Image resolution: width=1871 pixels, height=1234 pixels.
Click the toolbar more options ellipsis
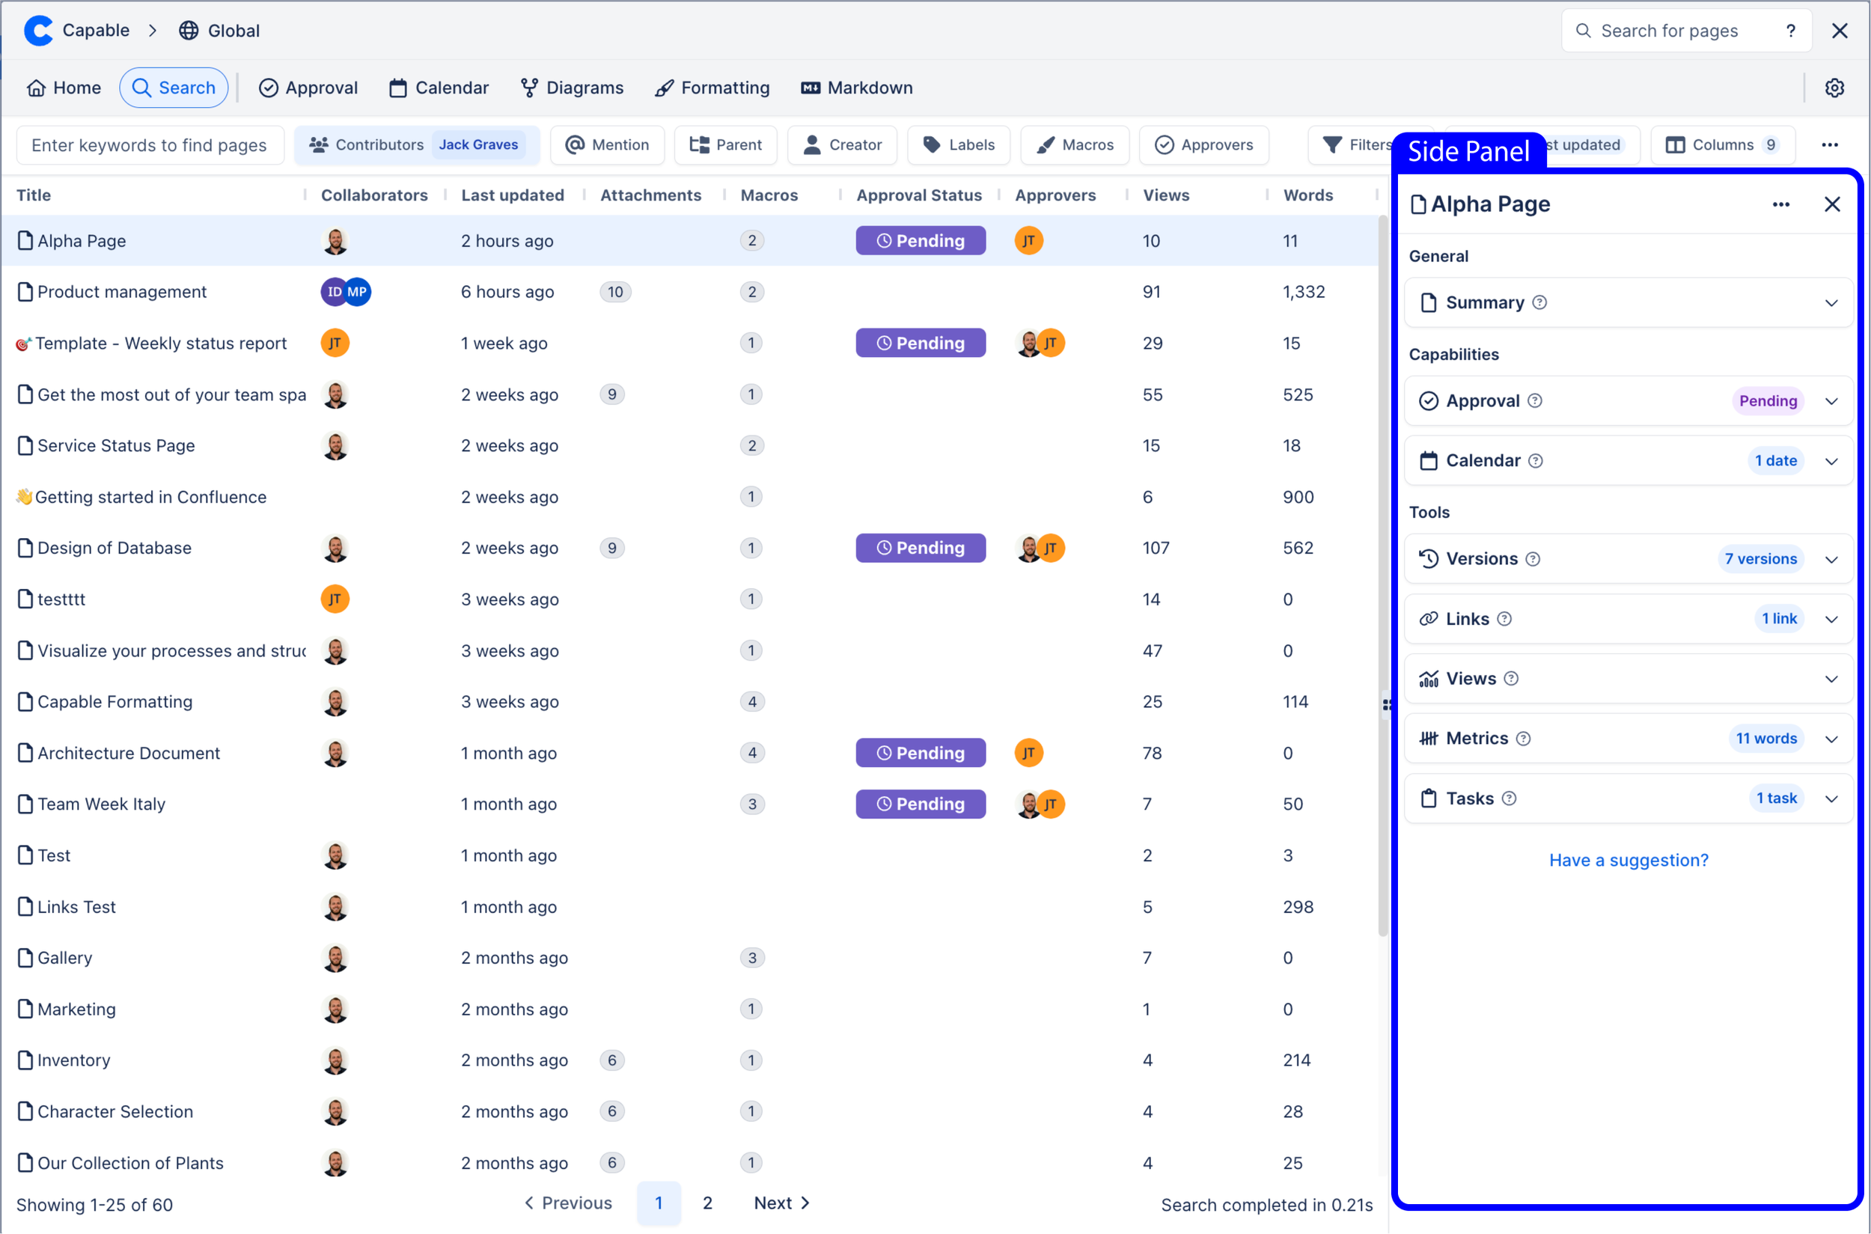click(x=1829, y=145)
